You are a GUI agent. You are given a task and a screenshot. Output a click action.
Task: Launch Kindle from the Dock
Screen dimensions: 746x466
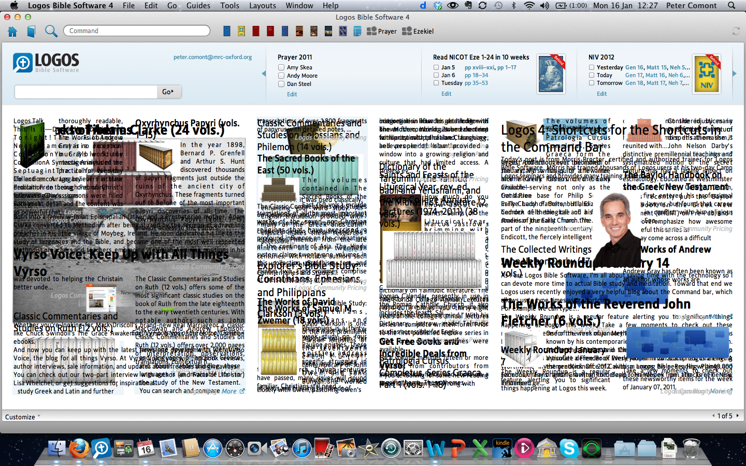503,448
